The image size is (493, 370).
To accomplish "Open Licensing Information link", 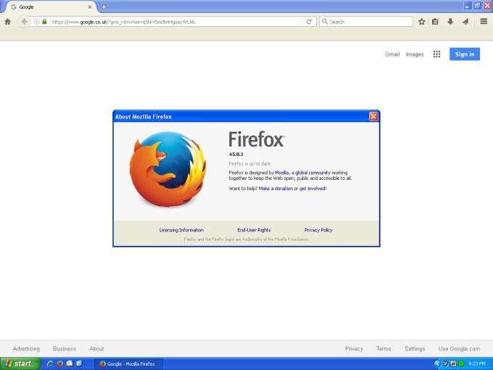I will point(181,230).
